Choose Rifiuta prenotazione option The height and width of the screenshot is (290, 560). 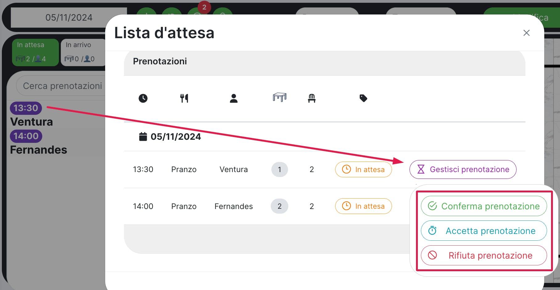click(484, 255)
